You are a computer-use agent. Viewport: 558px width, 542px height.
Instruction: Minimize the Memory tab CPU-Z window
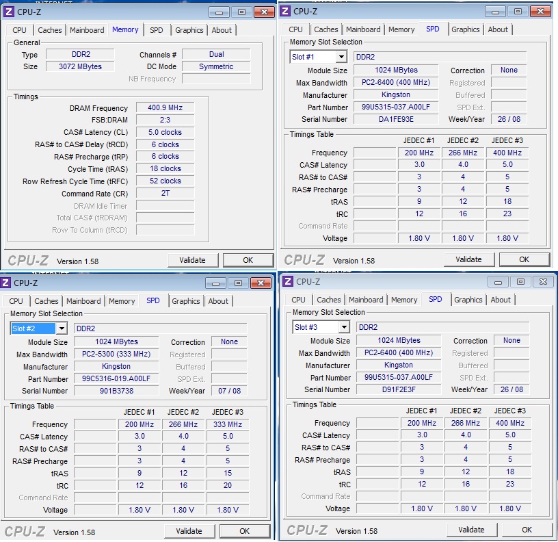click(219, 12)
